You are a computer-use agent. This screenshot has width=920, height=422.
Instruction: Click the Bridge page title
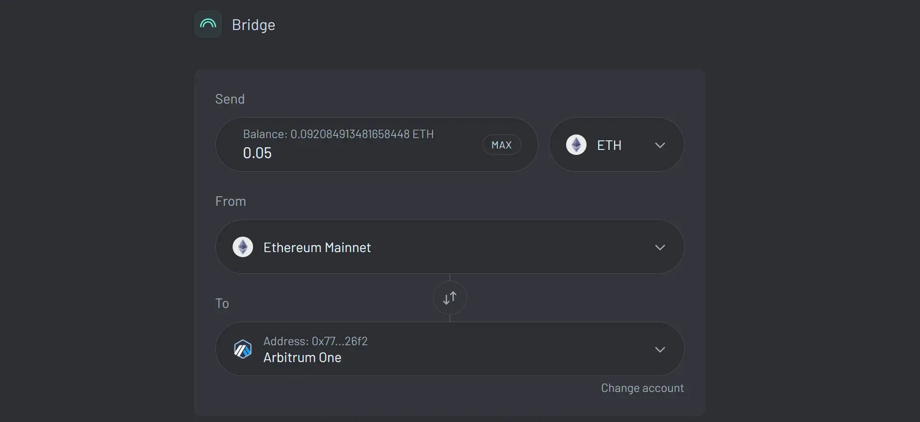[253, 25]
